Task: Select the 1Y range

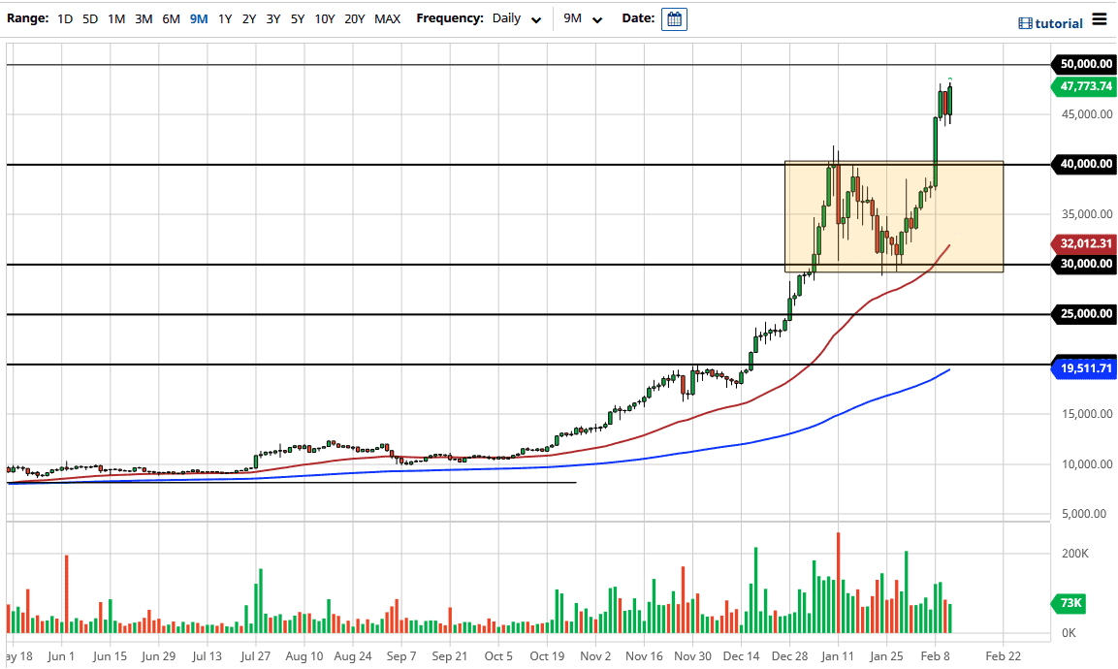Action: 224,18
